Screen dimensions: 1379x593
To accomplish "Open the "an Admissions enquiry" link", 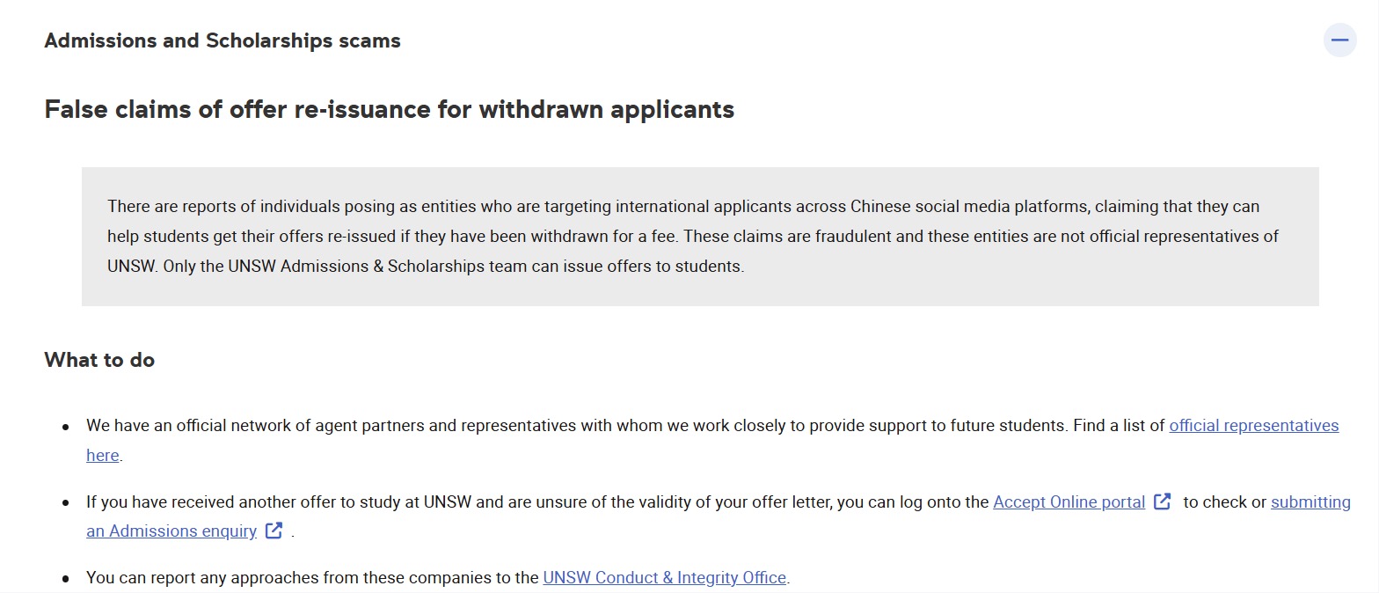I will pos(171,531).
